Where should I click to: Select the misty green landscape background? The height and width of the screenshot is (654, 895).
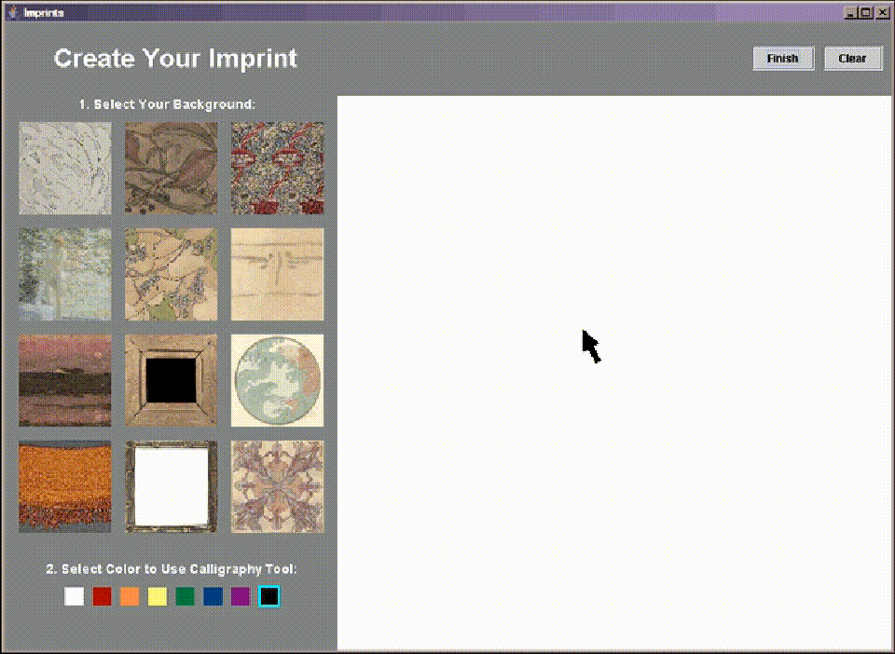coord(65,274)
